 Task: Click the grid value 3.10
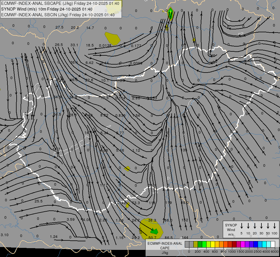(5, 235)
